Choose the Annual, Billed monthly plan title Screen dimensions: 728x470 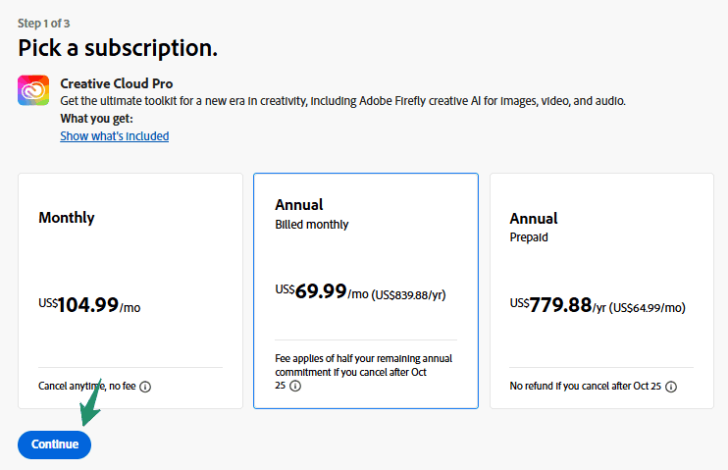pyautogui.click(x=299, y=205)
